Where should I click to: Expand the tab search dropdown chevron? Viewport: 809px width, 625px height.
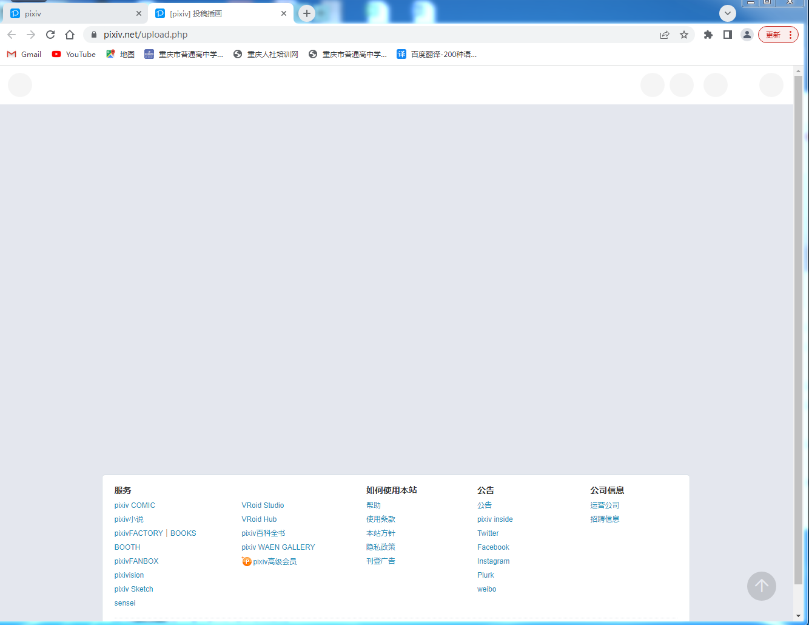(728, 13)
